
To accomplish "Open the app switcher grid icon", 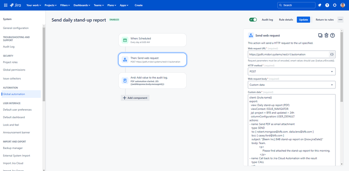I will [6, 5].
